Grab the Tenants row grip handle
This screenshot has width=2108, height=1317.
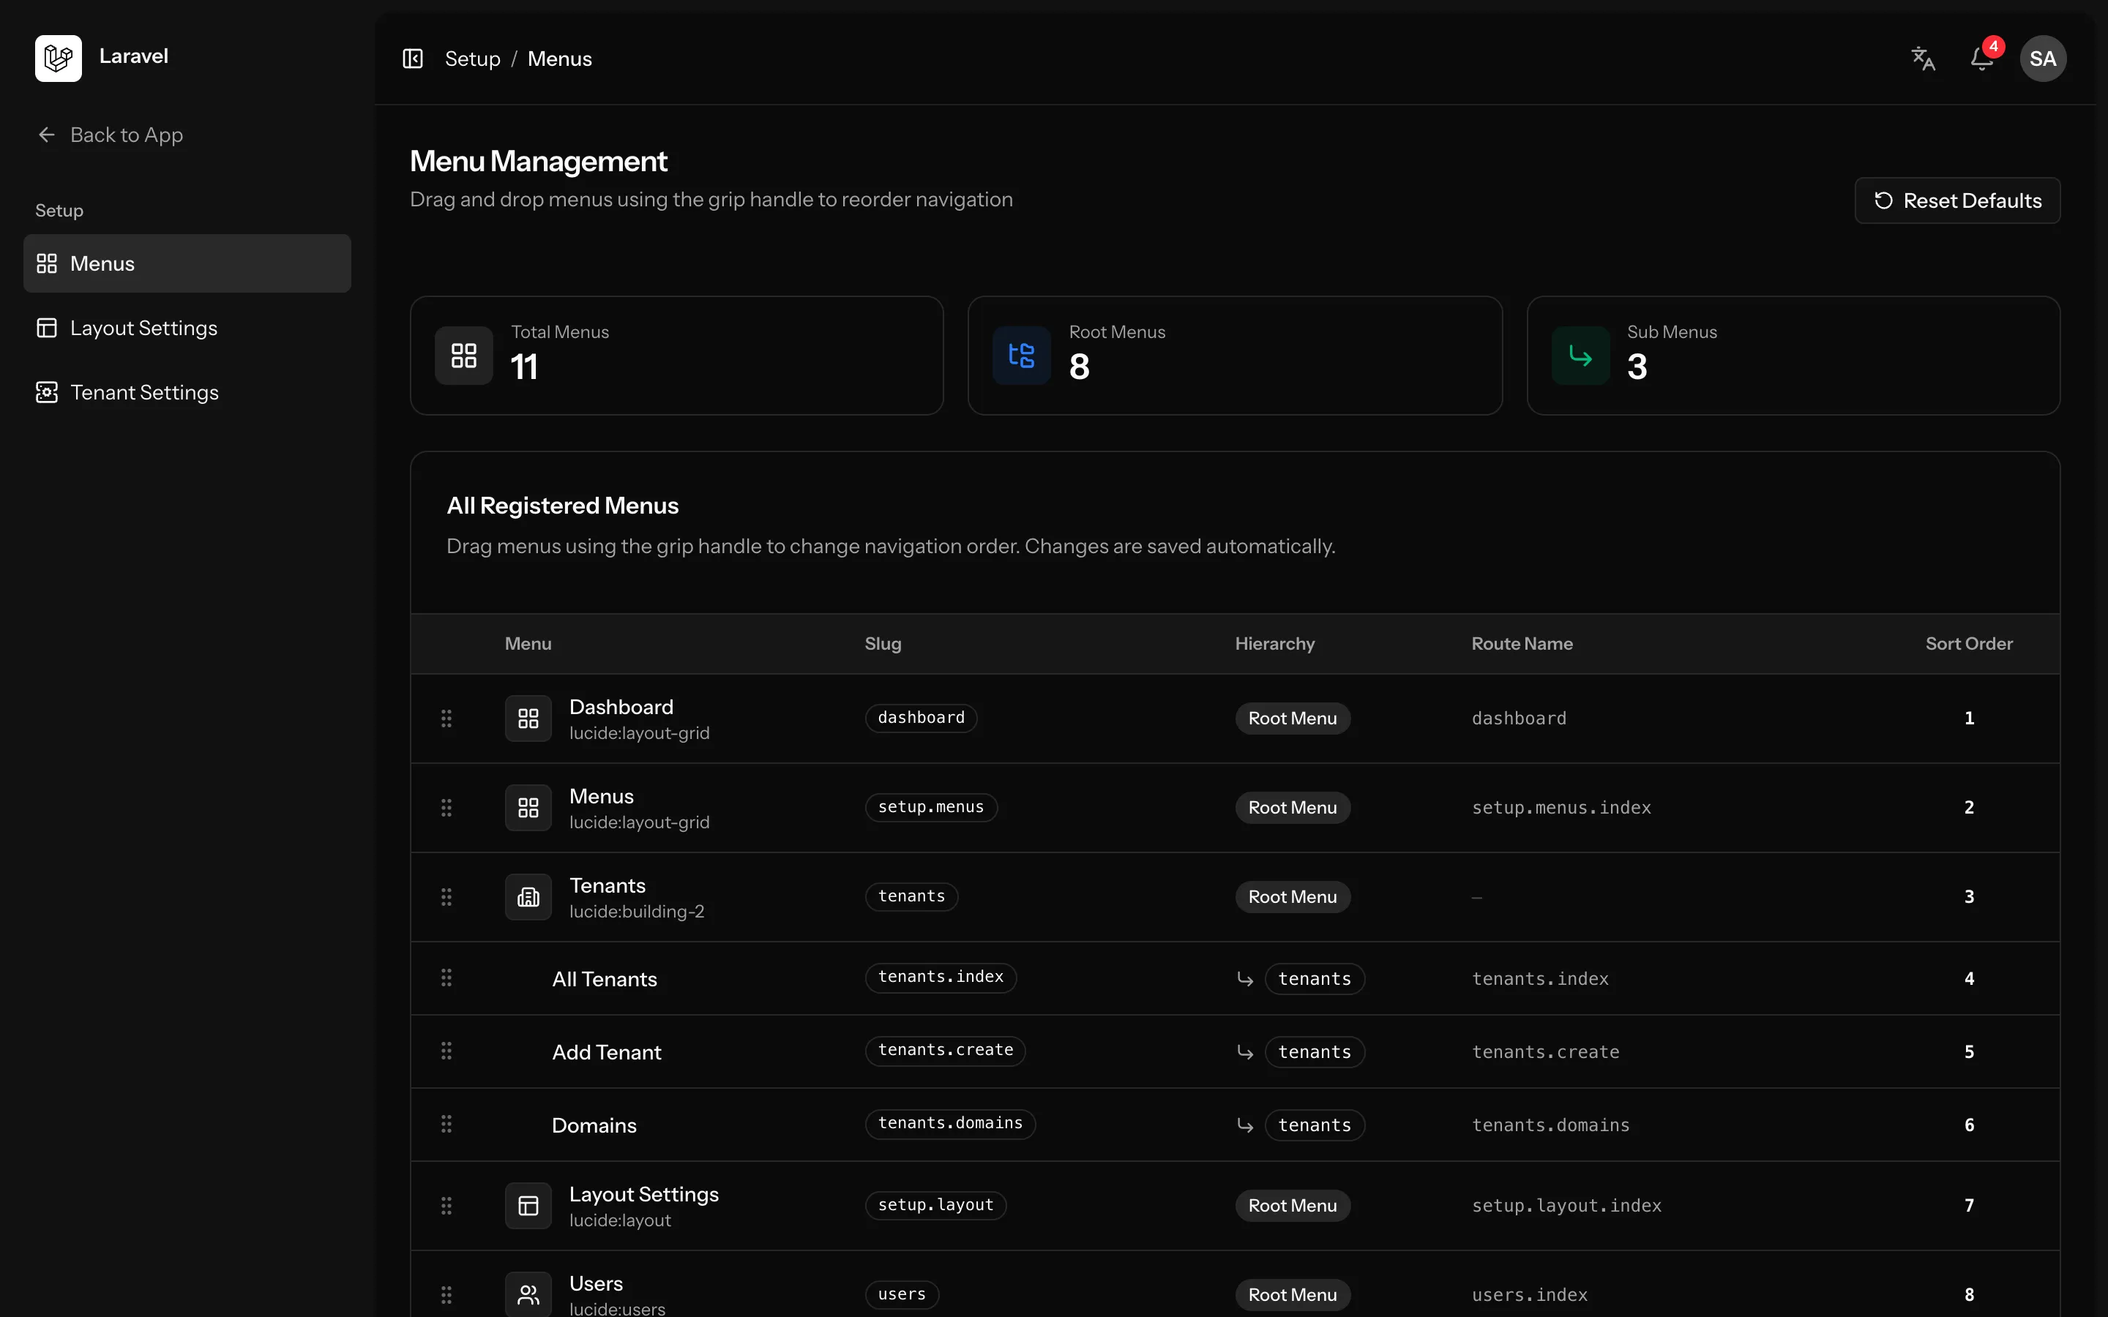coord(447,896)
